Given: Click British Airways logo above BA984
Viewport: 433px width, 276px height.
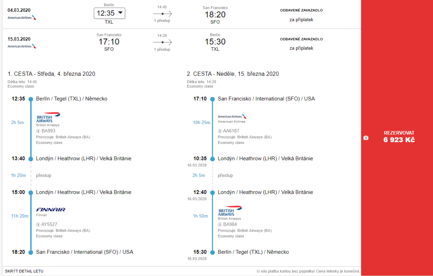Looking at the screenshot, I should click(230, 211).
